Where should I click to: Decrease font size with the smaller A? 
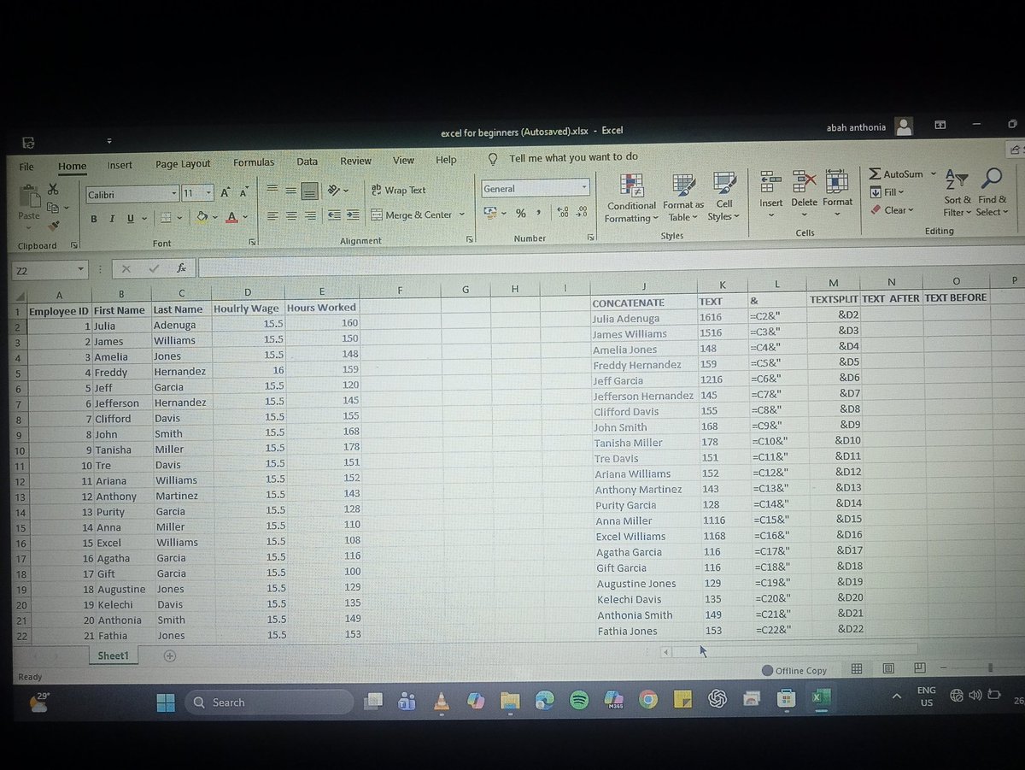pos(243,193)
